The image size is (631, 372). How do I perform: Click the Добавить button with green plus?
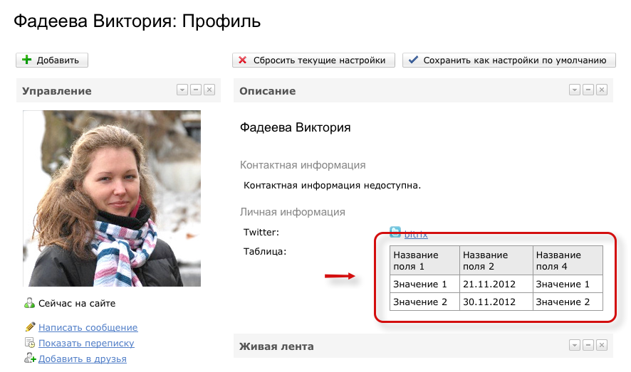(x=52, y=60)
